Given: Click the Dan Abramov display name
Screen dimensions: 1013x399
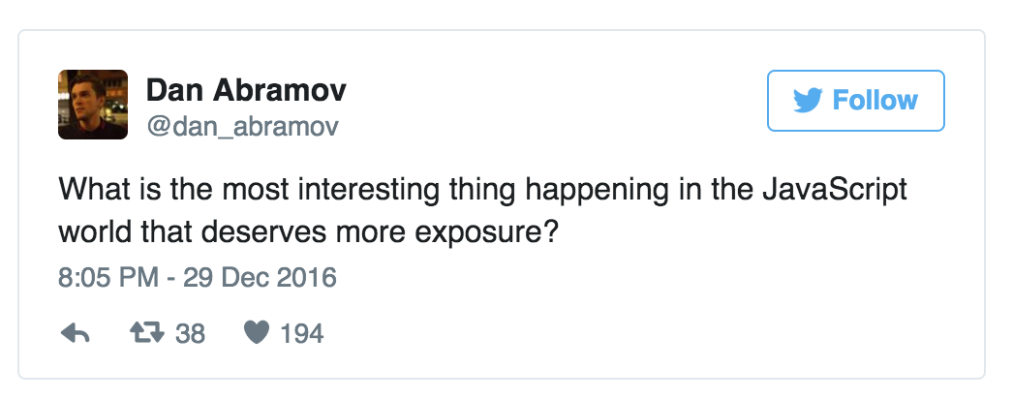Looking at the screenshot, I should point(246,91).
